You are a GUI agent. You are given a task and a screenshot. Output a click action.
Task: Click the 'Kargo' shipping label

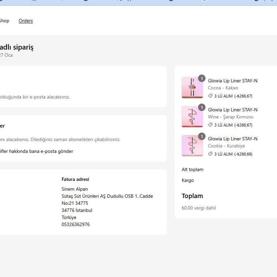pyautogui.click(x=188, y=180)
